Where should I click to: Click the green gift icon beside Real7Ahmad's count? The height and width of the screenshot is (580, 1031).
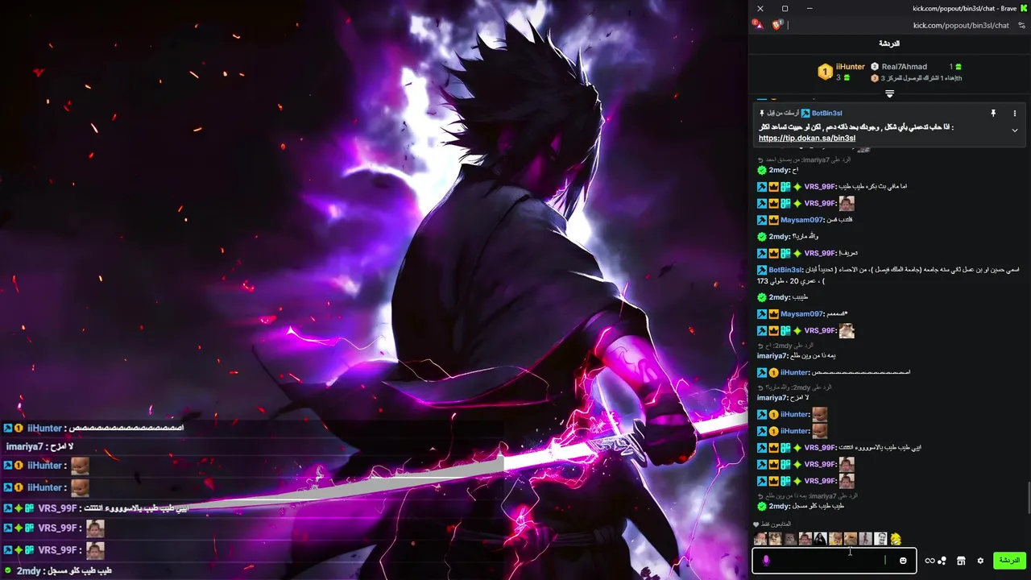[958, 67]
